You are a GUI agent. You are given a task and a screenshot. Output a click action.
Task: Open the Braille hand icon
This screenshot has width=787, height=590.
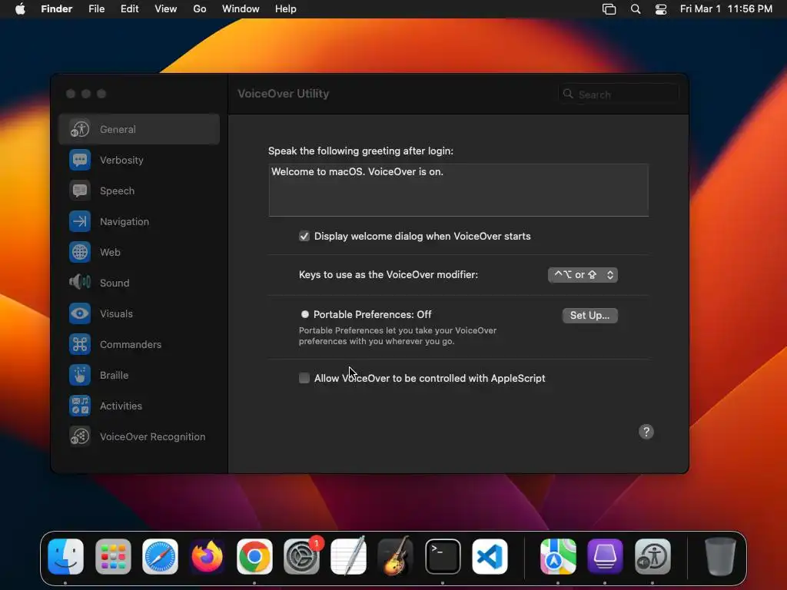coord(80,375)
